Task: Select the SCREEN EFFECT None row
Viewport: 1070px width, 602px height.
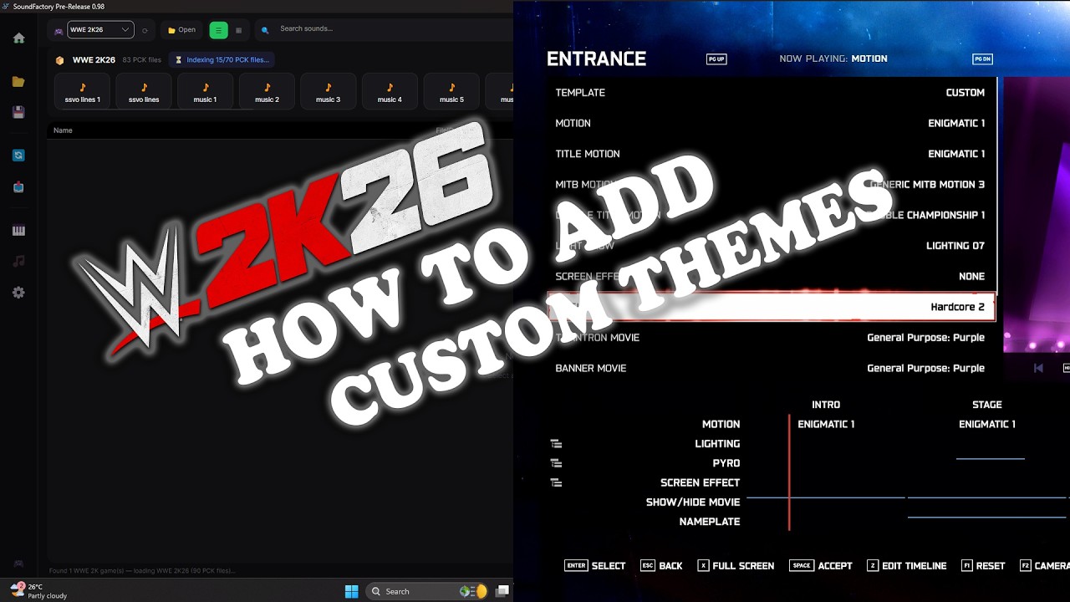Action: click(771, 276)
